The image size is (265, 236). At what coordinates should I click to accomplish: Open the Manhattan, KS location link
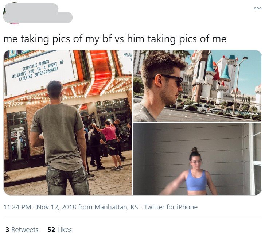116,207
